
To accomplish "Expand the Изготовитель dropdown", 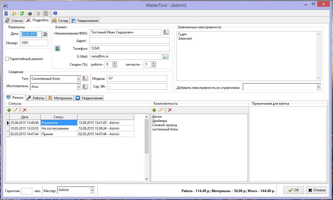I will coord(79,87).
